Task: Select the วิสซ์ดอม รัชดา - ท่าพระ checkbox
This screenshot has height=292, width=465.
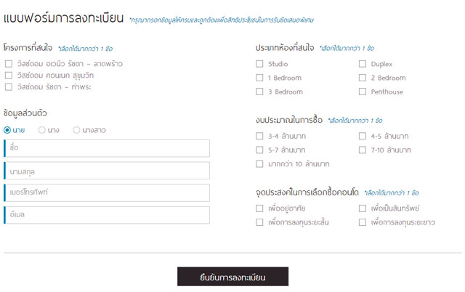Action: [x=8, y=87]
